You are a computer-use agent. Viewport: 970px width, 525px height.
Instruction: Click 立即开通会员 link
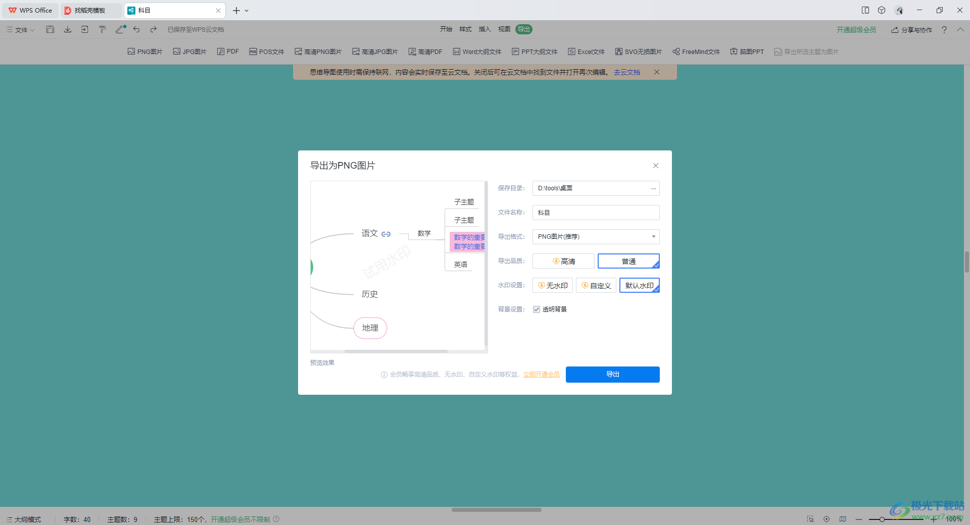[542, 375]
